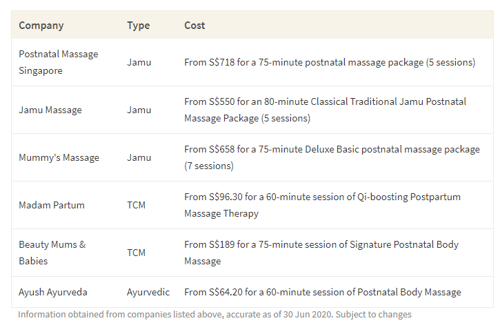Screen dimensions: 500x323
Task: Click the S$64.20 Postnatal Body Massage cost
Action: click(x=322, y=292)
